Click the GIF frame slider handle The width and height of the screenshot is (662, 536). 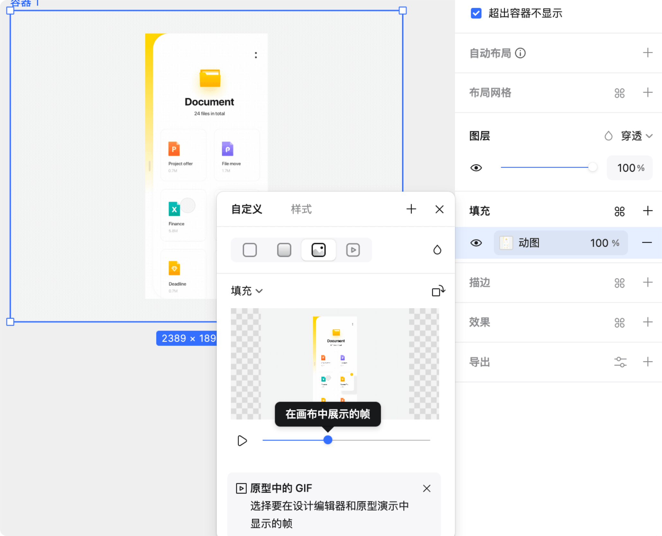click(328, 440)
